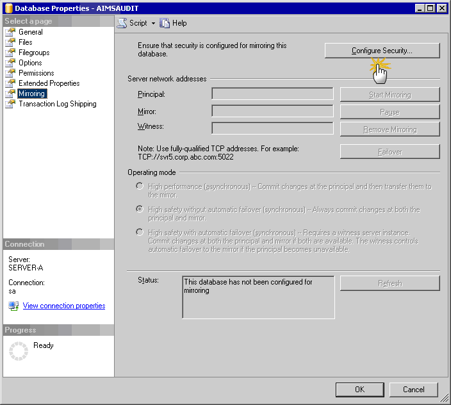Click the General page icon
The image size is (451, 405).
[x=10, y=32]
